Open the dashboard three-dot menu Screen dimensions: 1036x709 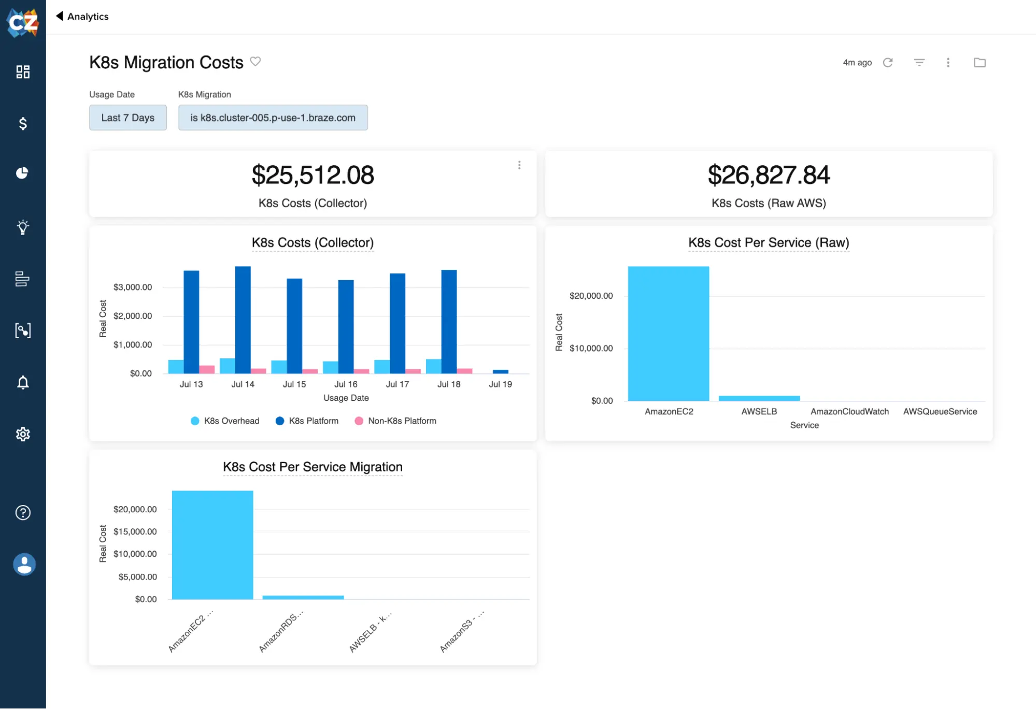(x=948, y=63)
